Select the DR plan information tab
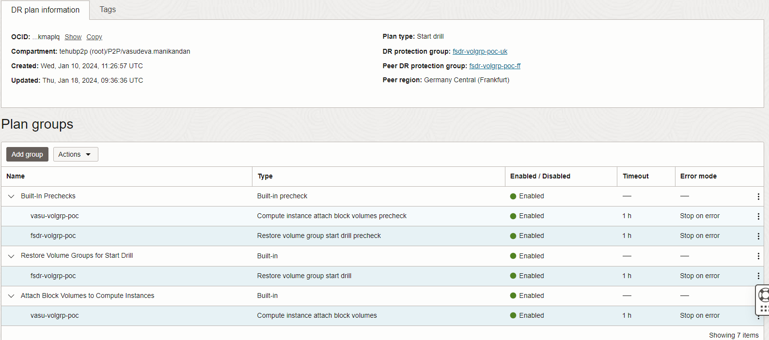The width and height of the screenshot is (769, 340). coord(45,10)
